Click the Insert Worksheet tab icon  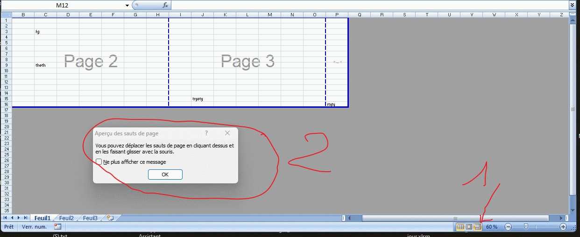click(111, 218)
